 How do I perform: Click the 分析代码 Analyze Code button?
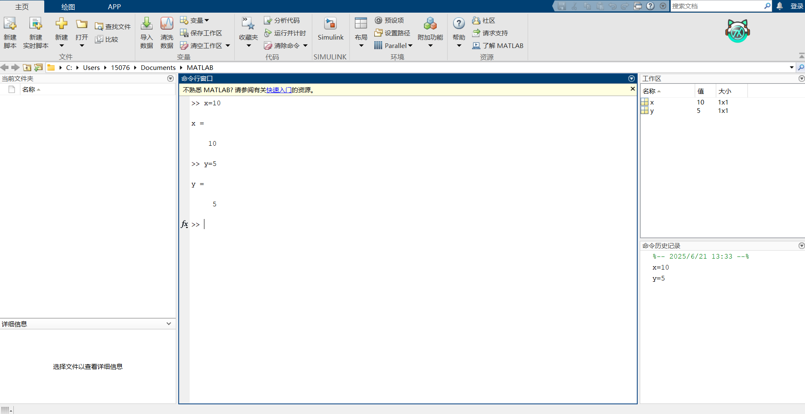coord(282,20)
